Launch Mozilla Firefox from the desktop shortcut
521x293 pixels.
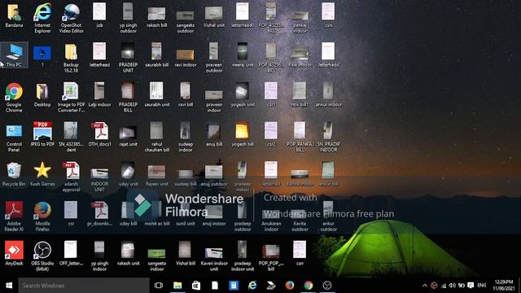[42, 216]
